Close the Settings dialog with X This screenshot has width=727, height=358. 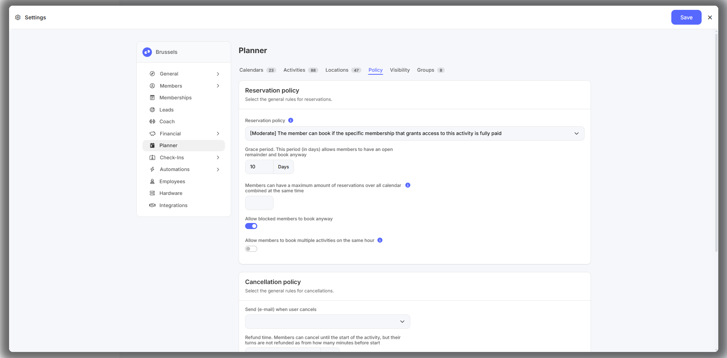tap(710, 17)
